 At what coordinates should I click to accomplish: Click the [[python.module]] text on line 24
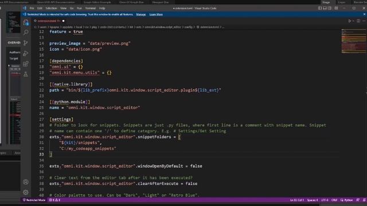tap(70, 102)
